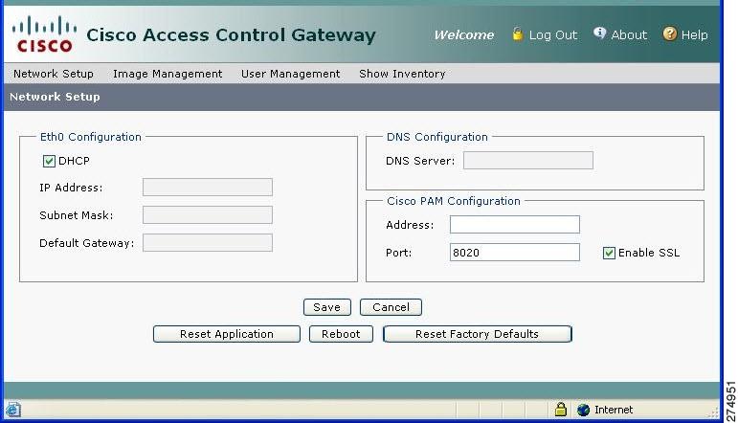This screenshot has height=423, width=738.
Task: Click the Default Gateway input field
Action: [208, 243]
